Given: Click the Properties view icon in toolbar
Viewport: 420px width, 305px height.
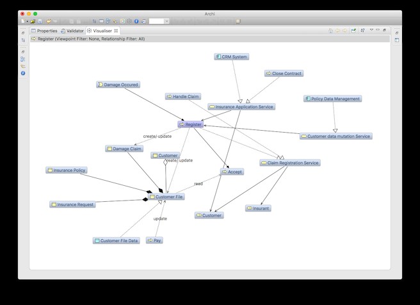Looking at the screenshot, I should click(x=101, y=21).
